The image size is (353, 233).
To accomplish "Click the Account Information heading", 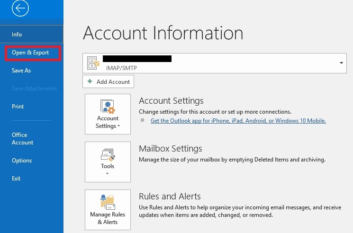I will [163, 33].
